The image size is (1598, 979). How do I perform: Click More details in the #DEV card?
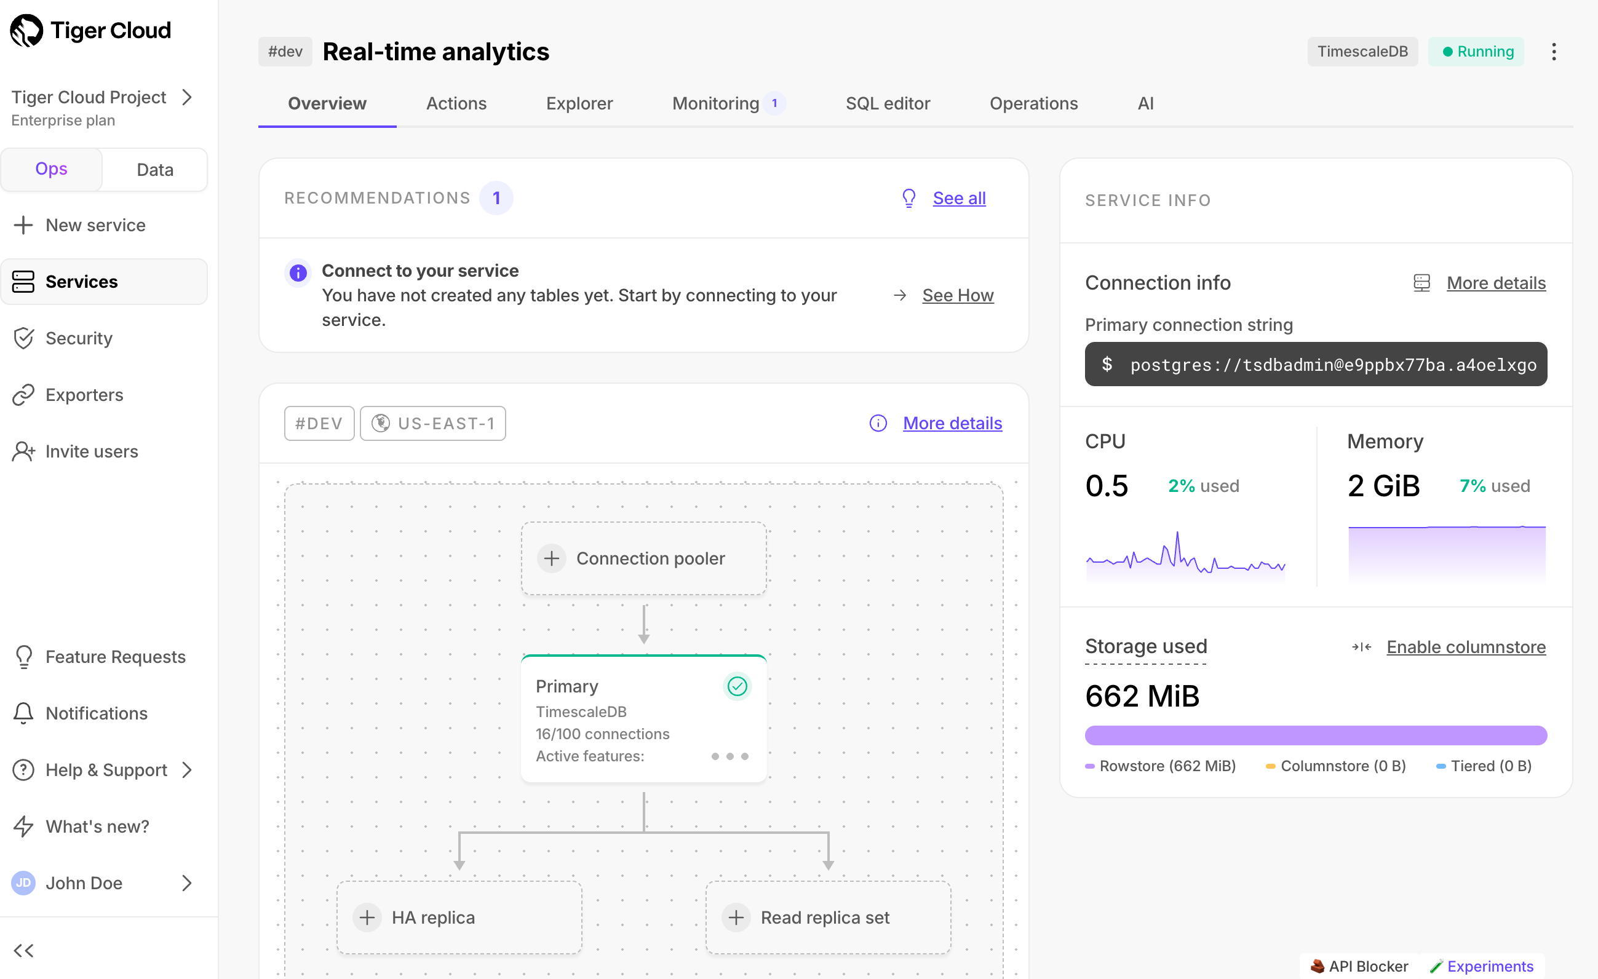click(952, 423)
